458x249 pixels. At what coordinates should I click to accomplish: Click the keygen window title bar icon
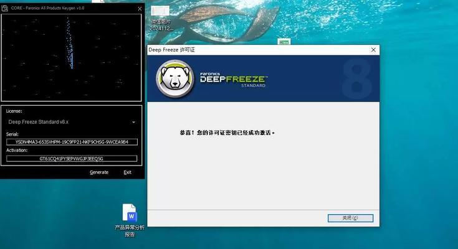[4, 8]
